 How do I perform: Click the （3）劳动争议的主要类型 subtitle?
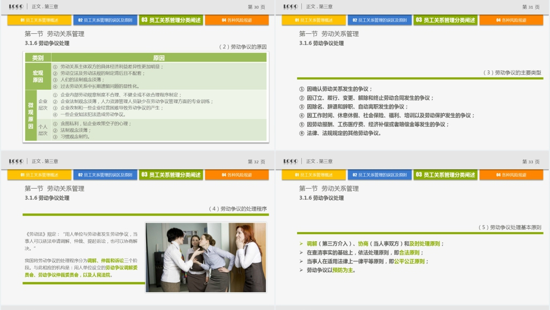512,73
